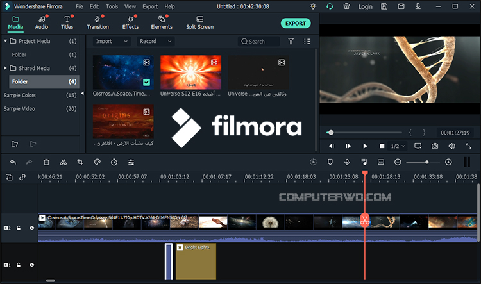Select the Universe S02 E16 thumbnail
Image resolution: width=481 pixels, height=284 pixels.
click(190, 72)
